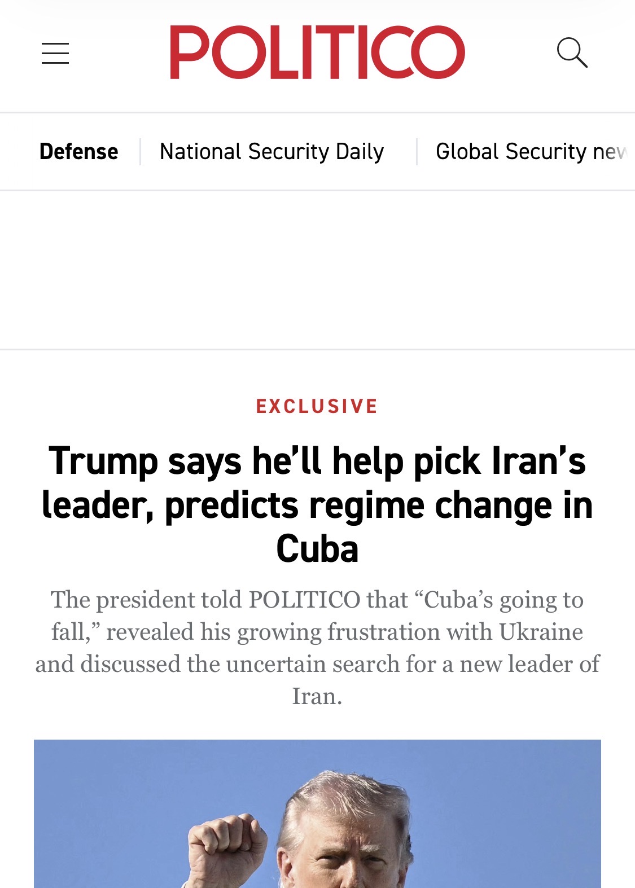Click "Ukraine" in the subheadline
This screenshot has width=635, height=888.
541,632
